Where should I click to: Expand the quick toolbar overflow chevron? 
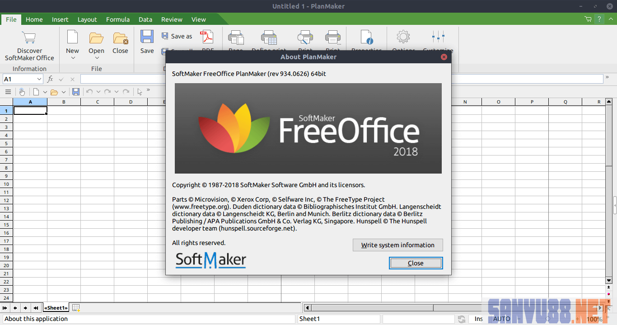148,90
